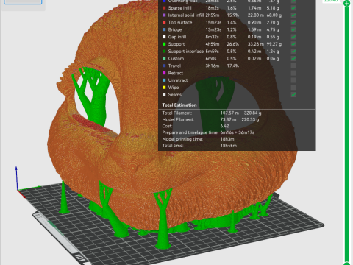Viewport: 353px width, 265px height.
Task: Toggle the Bridge visibility checkbox
Action: tap(293, 29)
